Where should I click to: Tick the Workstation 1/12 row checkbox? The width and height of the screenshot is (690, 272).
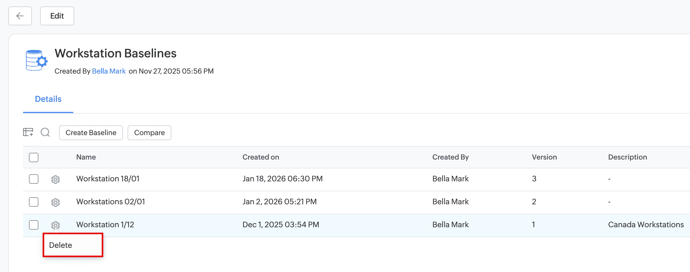(34, 225)
